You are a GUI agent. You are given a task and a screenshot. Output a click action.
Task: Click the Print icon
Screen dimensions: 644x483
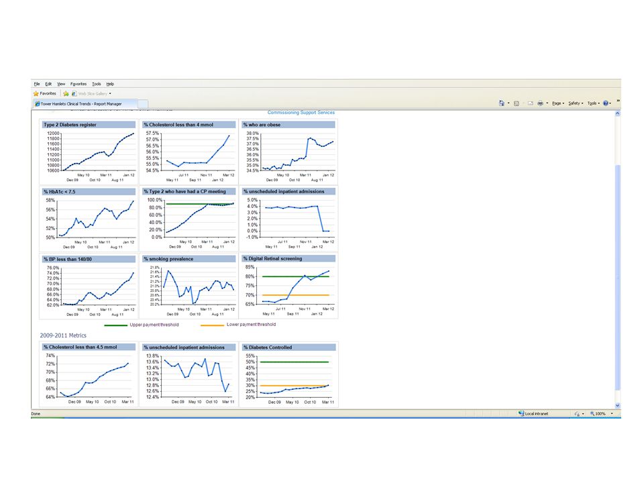[x=541, y=103]
